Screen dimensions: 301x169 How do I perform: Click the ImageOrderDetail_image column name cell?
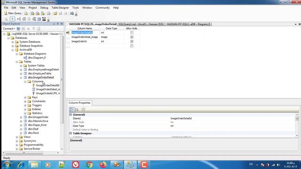[85, 37]
